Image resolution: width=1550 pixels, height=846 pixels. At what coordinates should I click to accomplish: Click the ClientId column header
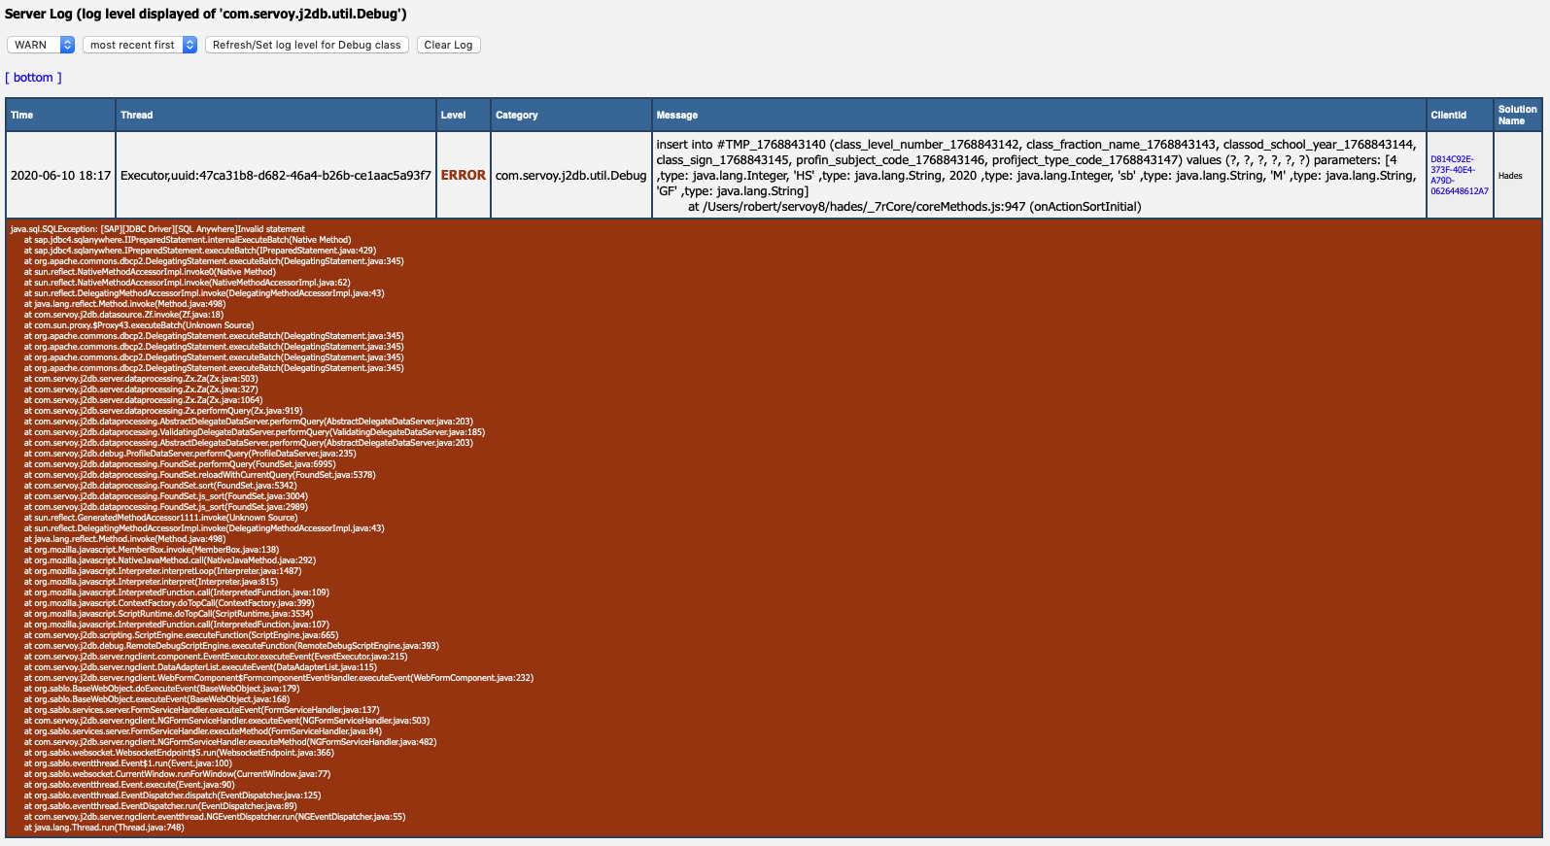pos(1459,115)
